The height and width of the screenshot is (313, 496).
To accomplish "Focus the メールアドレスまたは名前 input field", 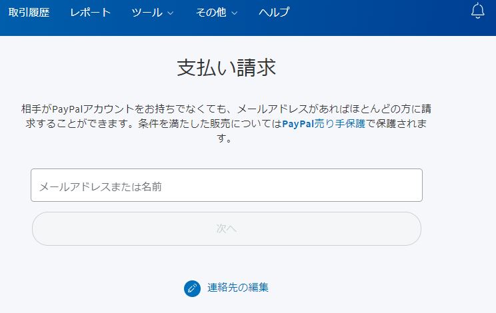I will pos(227,185).
